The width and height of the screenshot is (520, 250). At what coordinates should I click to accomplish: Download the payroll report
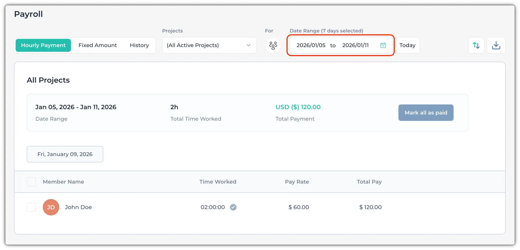click(x=496, y=45)
